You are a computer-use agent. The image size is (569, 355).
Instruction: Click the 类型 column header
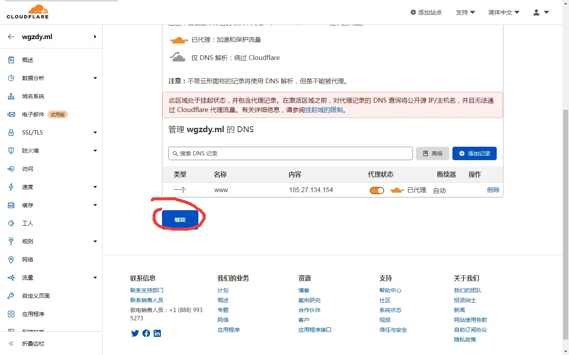(x=180, y=174)
